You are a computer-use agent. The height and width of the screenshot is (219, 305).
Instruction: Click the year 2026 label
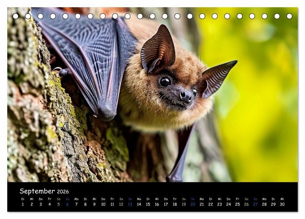click(63, 192)
